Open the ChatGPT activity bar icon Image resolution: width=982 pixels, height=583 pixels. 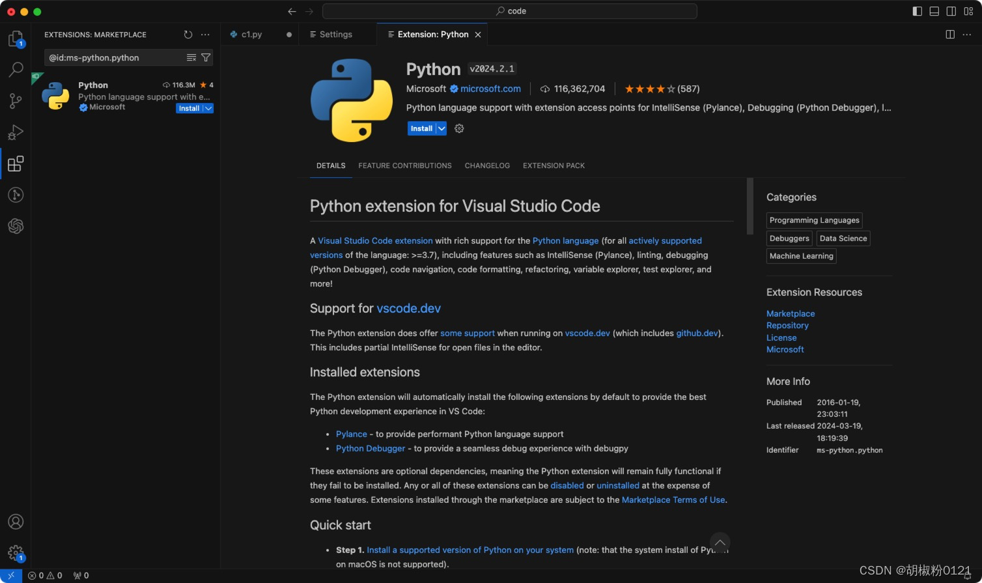16,226
